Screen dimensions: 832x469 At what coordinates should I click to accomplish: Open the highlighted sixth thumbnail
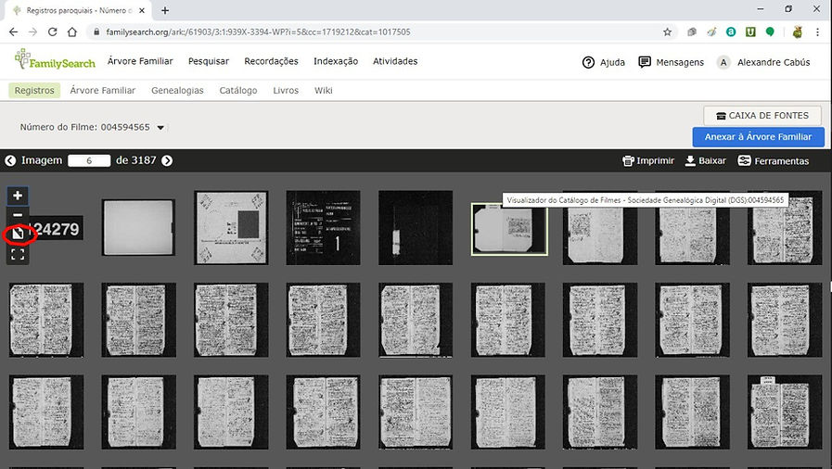click(x=509, y=229)
